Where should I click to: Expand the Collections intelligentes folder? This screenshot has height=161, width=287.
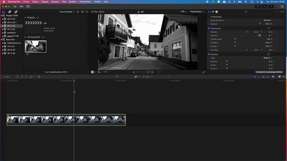(x=3, y=43)
